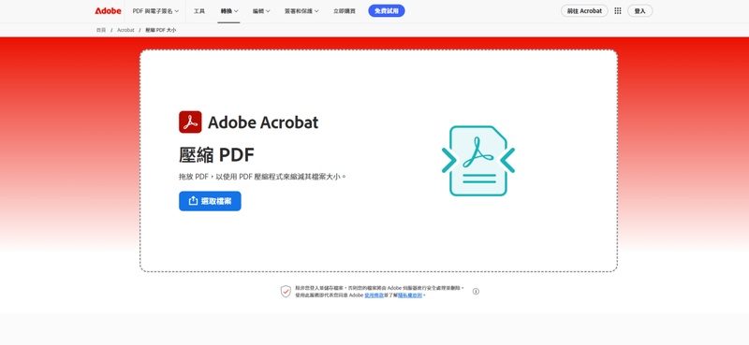The image size is (749, 345).
Task: Click the security shield checkmark icon
Action: coord(286,291)
